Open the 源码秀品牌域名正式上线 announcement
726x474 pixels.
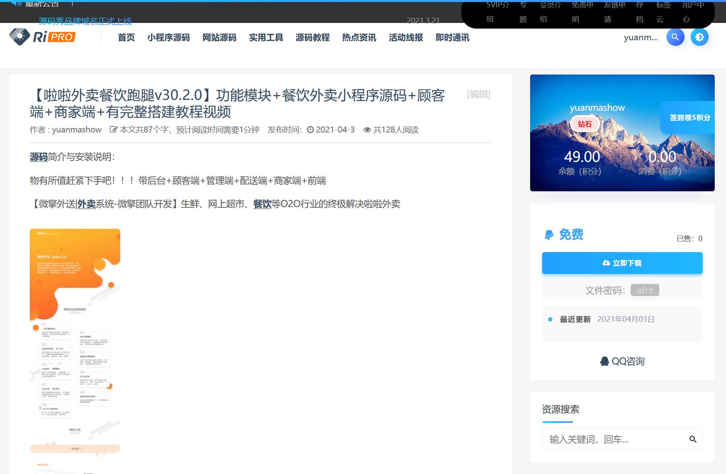tap(85, 21)
